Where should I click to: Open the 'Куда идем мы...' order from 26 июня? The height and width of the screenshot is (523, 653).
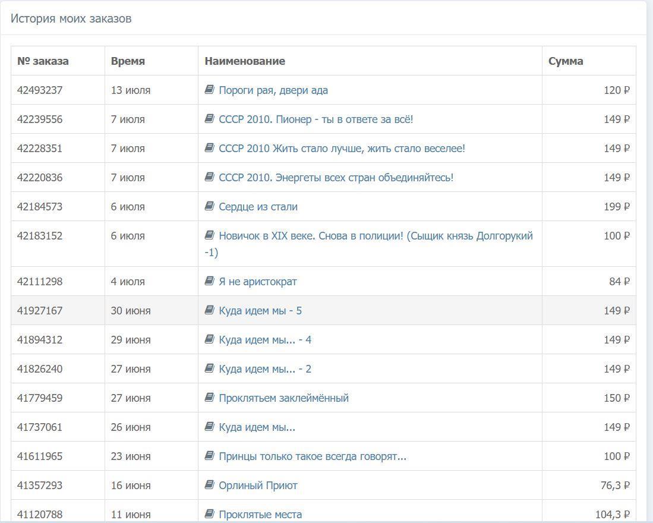point(257,427)
